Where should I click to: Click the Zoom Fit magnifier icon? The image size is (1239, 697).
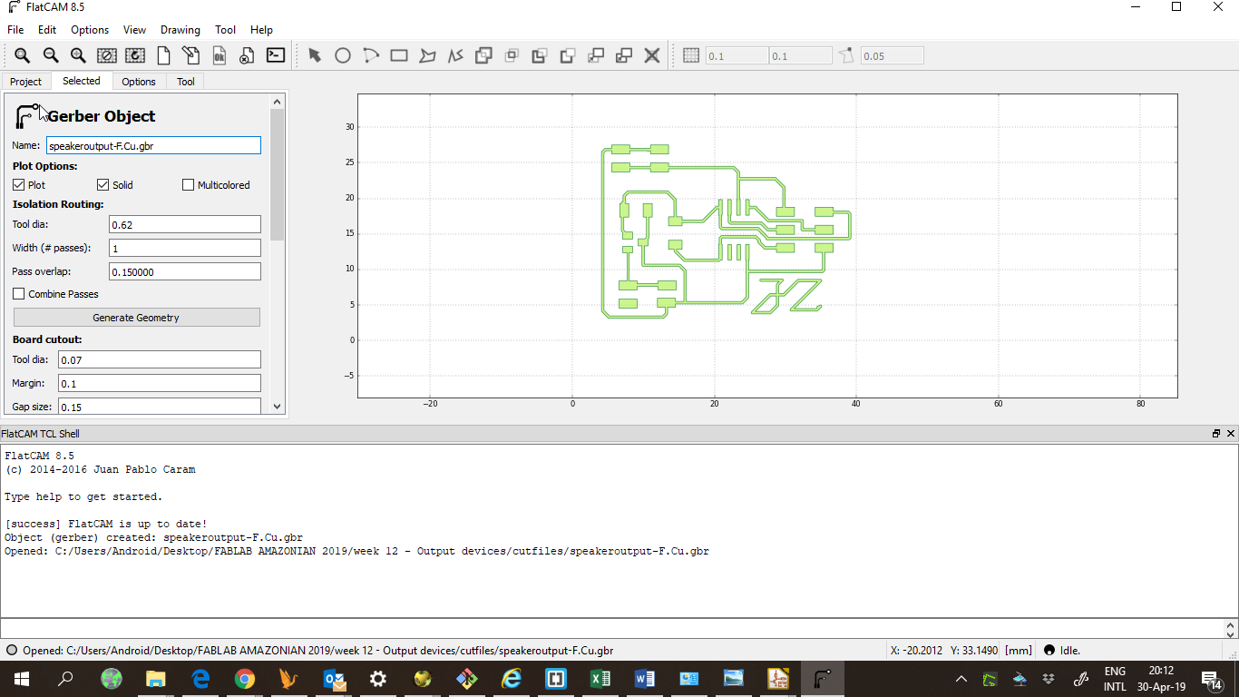click(23, 55)
